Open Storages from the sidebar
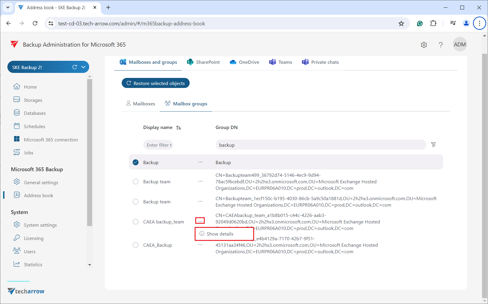This screenshot has height=304, width=488. [33, 100]
